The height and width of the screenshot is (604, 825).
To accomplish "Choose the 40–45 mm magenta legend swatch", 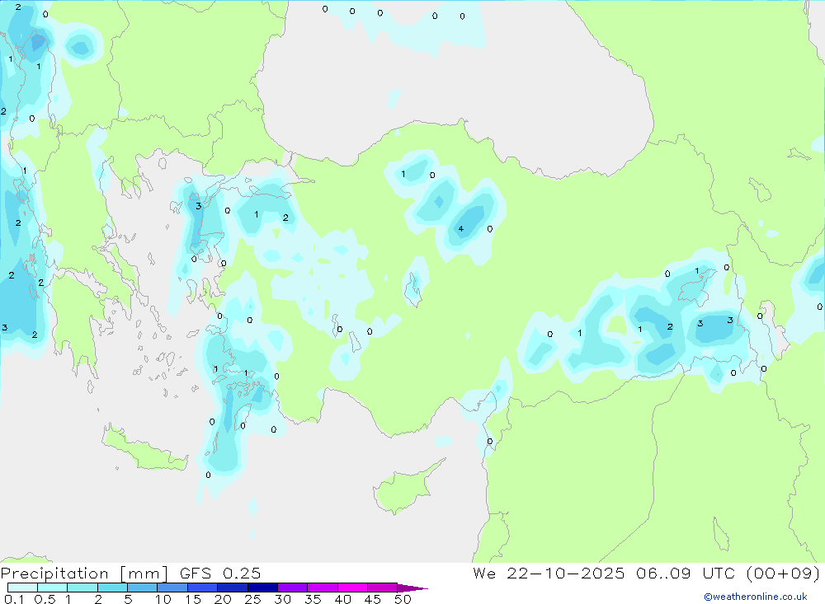I will pos(352,588).
